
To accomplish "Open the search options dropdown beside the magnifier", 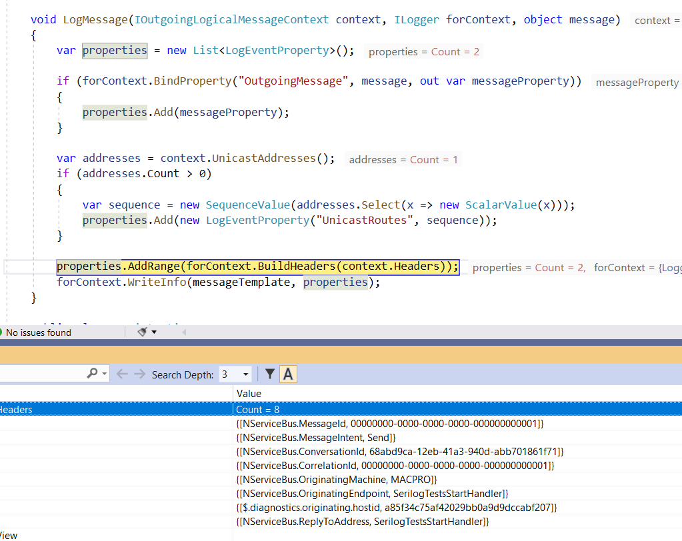I will coord(105,374).
